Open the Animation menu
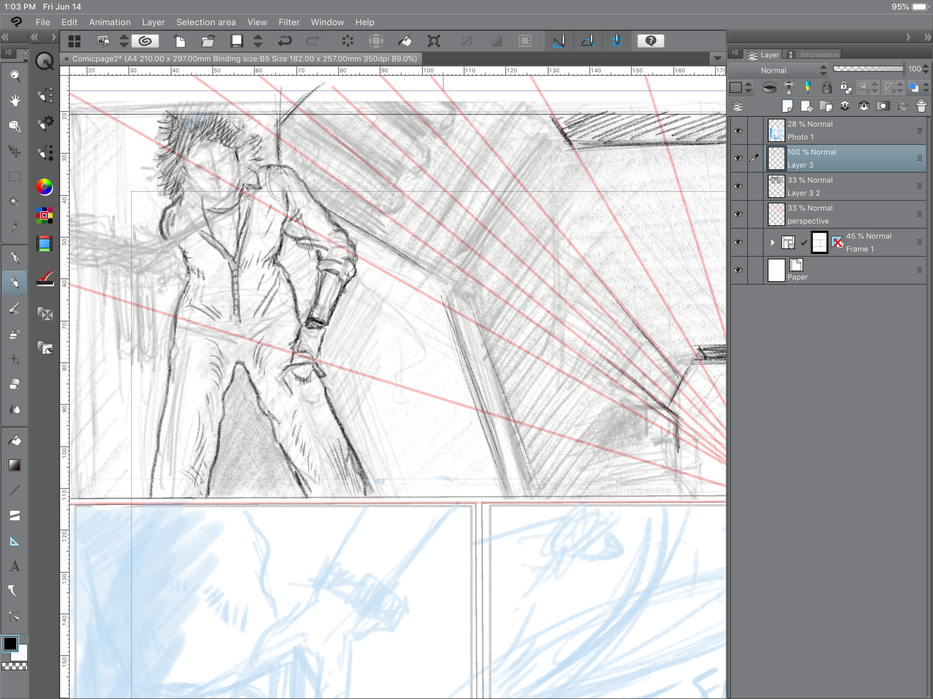 [110, 22]
